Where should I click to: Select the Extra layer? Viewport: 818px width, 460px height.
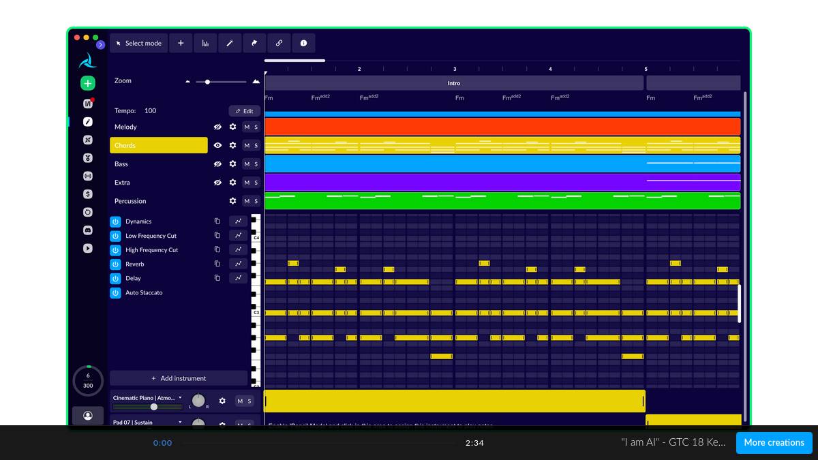(158, 183)
